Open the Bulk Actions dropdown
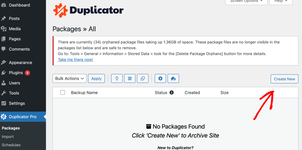 69,79
